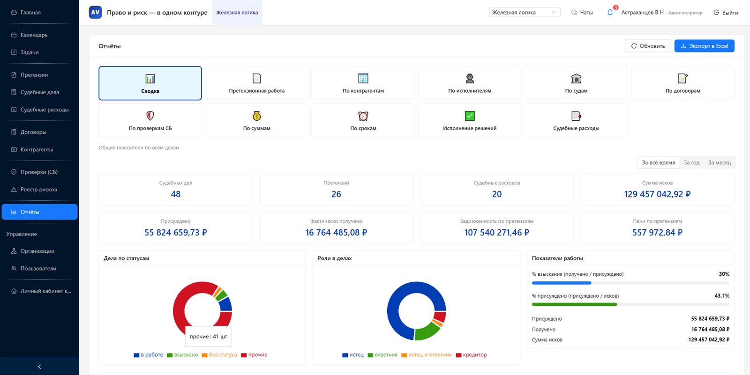
Task: Go to Задачи in sidebar
Action: click(x=39, y=52)
